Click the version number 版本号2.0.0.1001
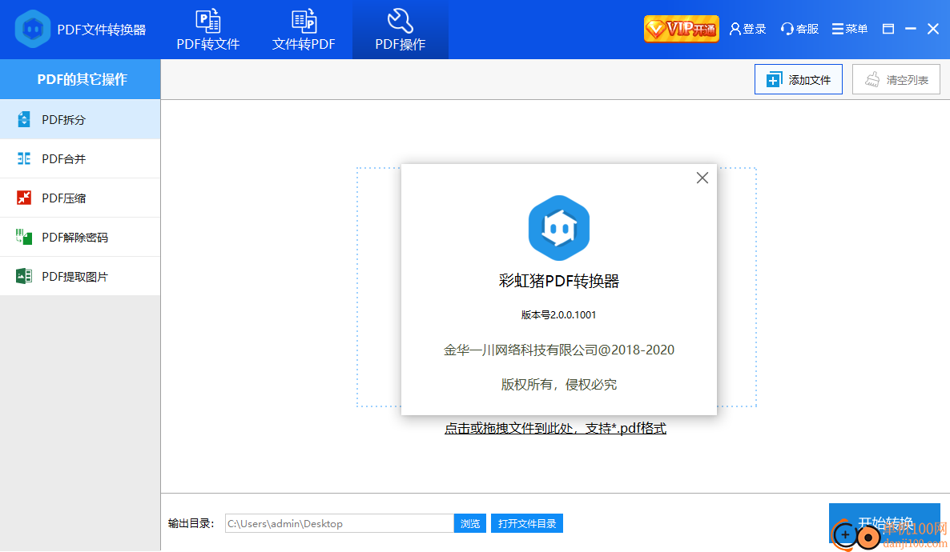The height and width of the screenshot is (552, 950). pyautogui.click(x=558, y=314)
